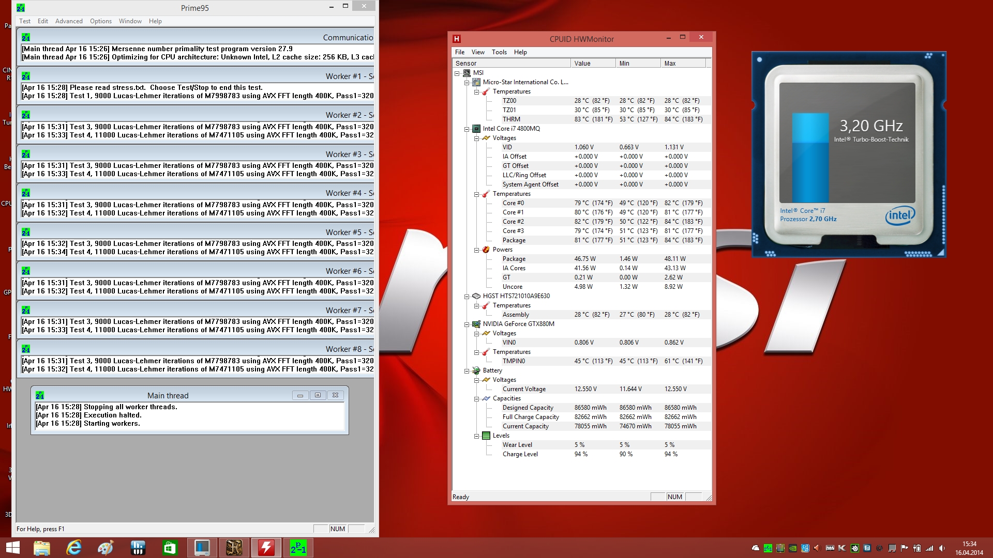Open the Windows Store taskbar icon
The height and width of the screenshot is (558, 993).
click(170, 548)
